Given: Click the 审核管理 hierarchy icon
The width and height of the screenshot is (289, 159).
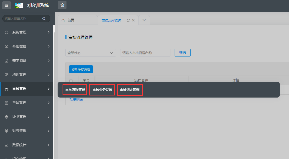Looking at the screenshot, I should tap(7, 89).
